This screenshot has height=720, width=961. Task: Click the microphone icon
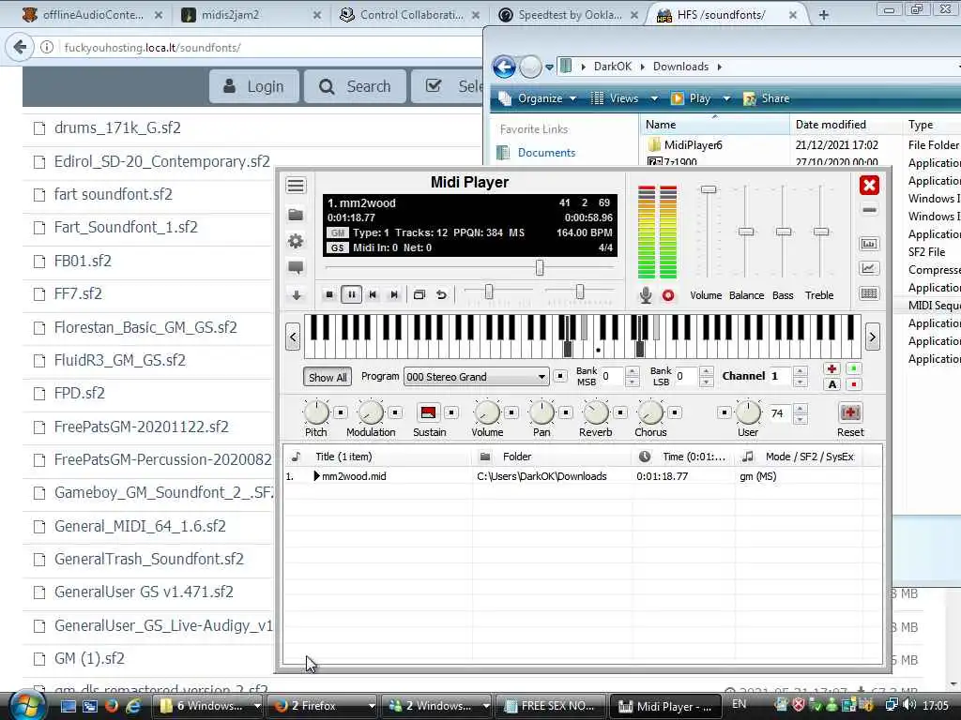tap(646, 295)
